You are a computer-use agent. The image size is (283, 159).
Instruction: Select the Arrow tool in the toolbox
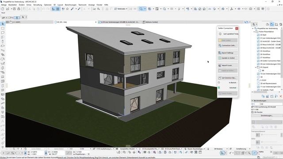coord(3,24)
